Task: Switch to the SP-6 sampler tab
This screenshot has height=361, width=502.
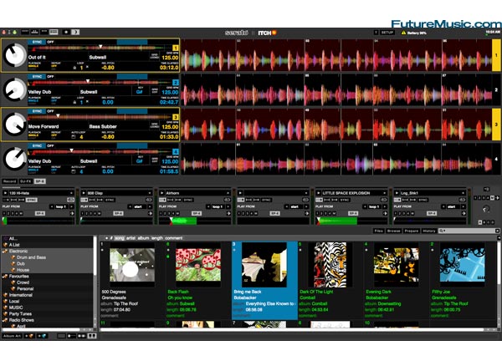Action: (x=39, y=181)
